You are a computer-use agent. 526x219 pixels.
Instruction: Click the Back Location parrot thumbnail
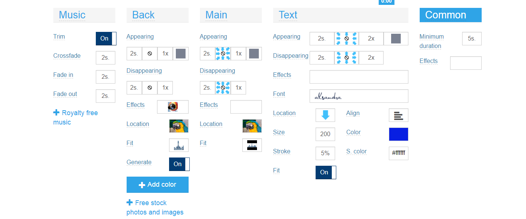click(179, 126)
